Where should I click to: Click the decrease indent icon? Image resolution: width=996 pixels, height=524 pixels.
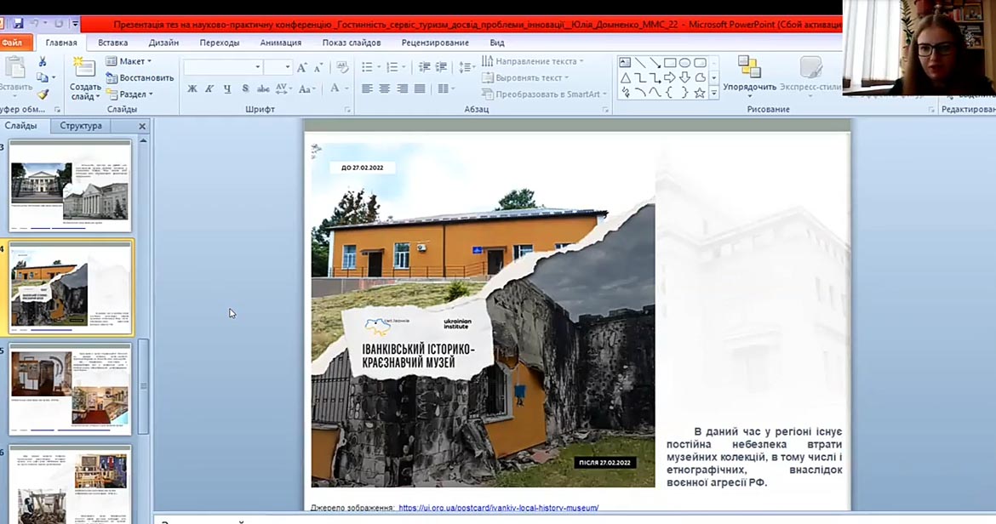coord(424,67)
